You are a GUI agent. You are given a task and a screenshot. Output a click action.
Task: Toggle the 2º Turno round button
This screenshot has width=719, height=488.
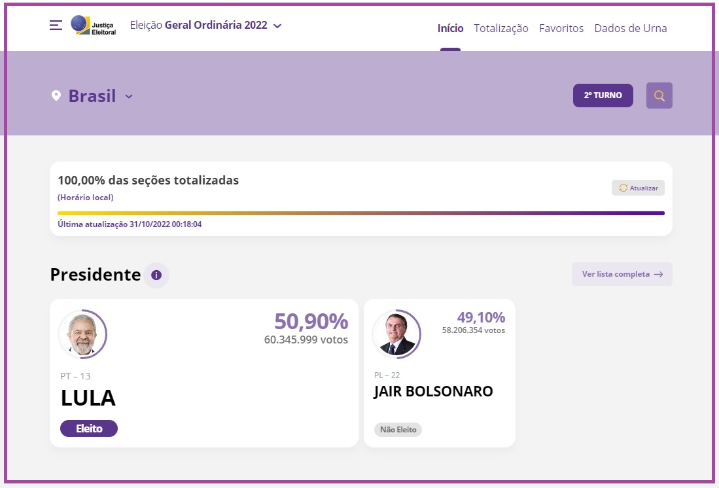pos(603,96)
